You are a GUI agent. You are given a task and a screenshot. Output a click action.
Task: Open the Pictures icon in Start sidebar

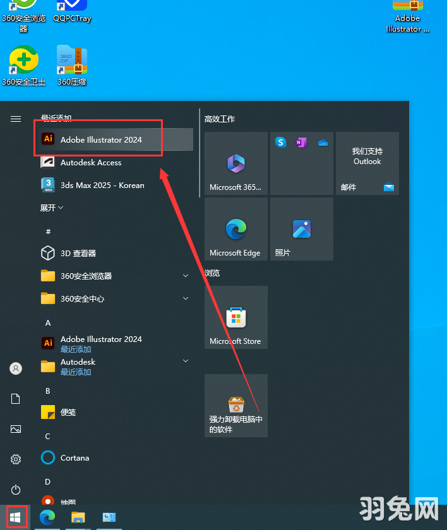coord(16,429)
